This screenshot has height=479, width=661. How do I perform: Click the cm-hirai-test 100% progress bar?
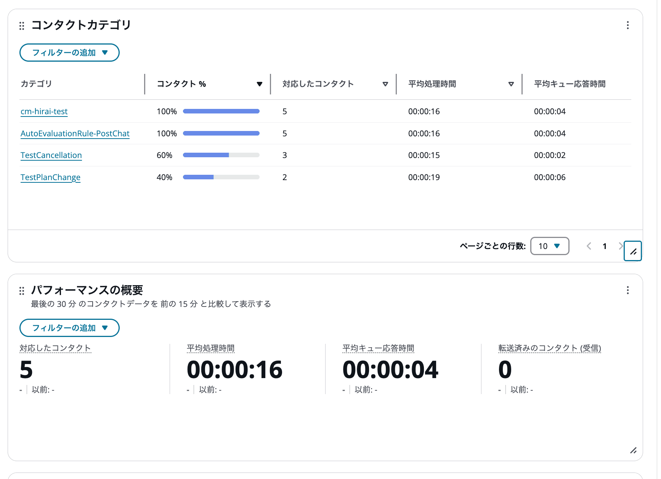(x=221, y=111)
